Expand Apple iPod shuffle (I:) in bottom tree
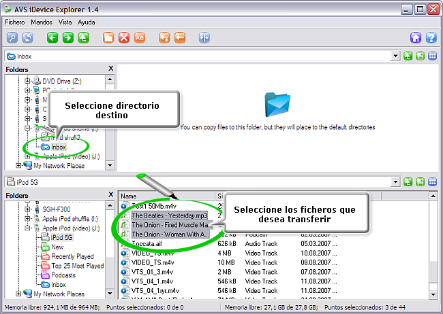The image size is (443, 314). coord(27,219)
